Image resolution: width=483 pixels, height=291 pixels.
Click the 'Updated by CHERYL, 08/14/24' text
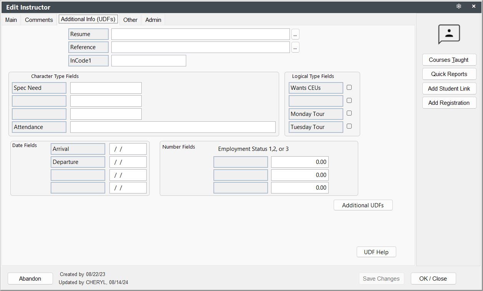tap(93, 282)
